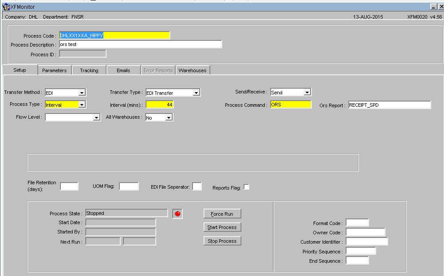
Task: Click the Process Description field
Action: point(141,44)
